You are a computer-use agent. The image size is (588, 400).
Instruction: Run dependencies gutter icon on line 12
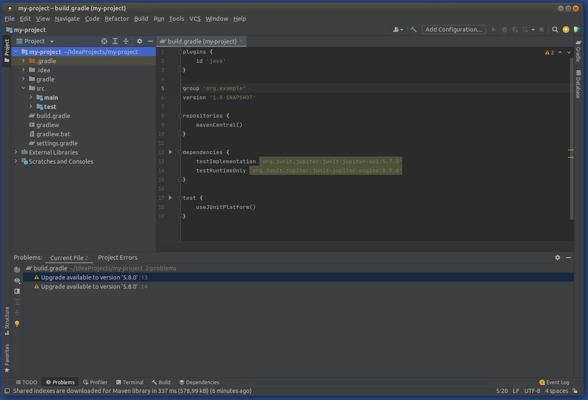click(170, 152)
